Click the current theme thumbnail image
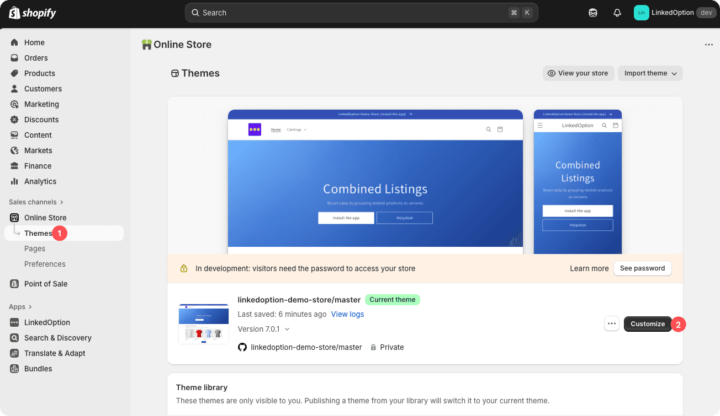The width and height of the screenshot is (720, 416). pos(204,324)
